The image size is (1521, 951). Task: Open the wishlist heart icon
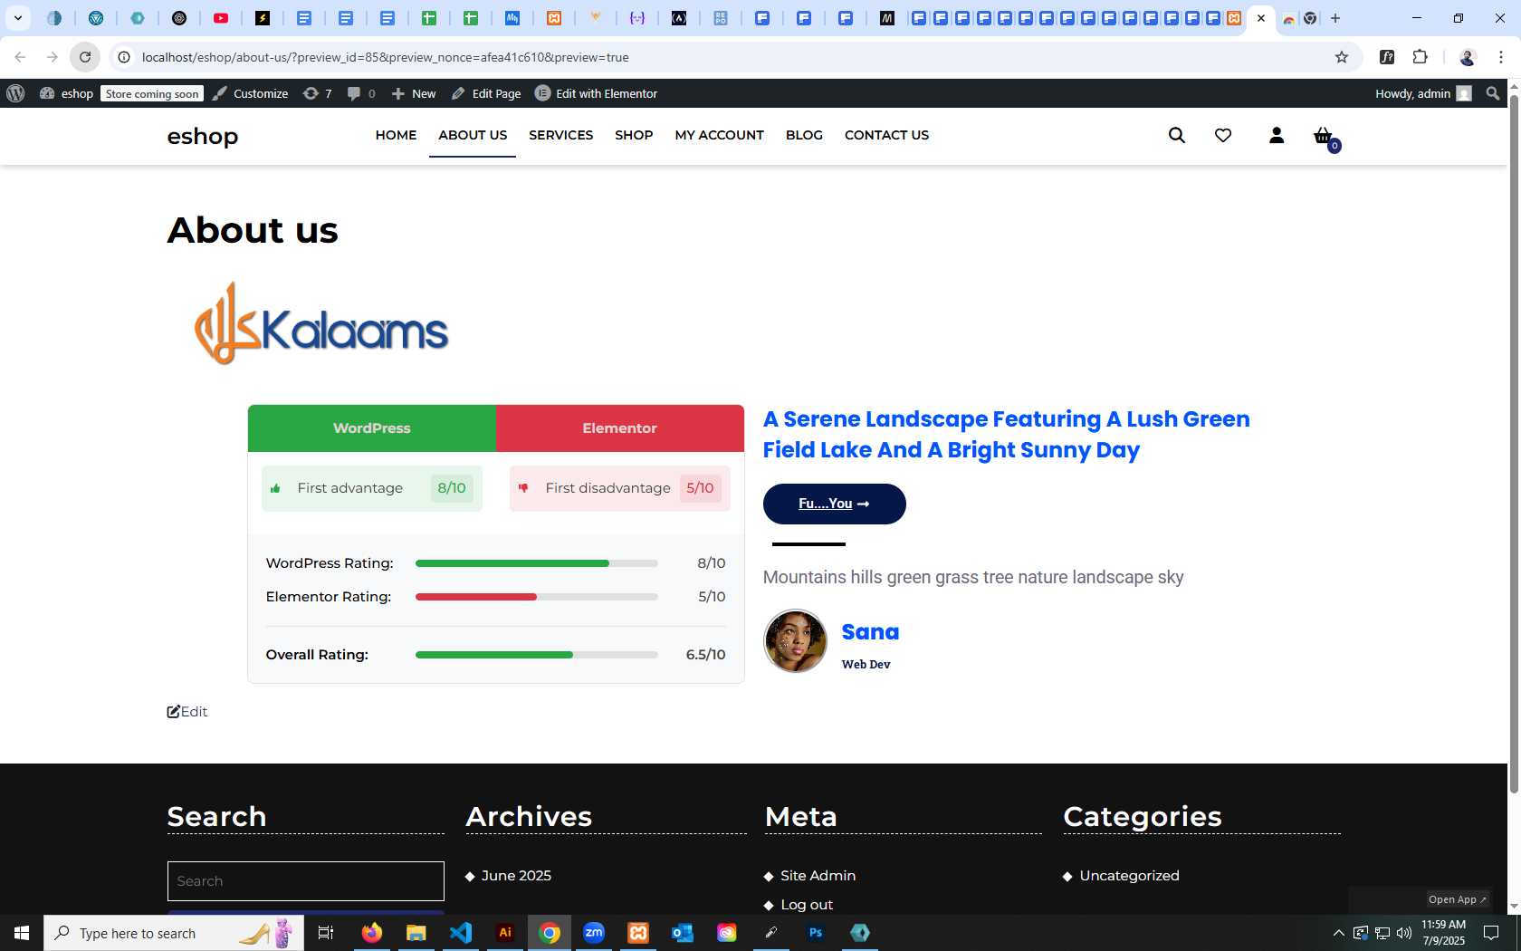(x=1223, y=135)
